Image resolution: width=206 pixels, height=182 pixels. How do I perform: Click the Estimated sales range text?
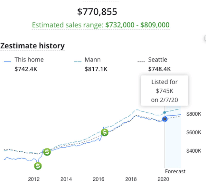point(100,25)
